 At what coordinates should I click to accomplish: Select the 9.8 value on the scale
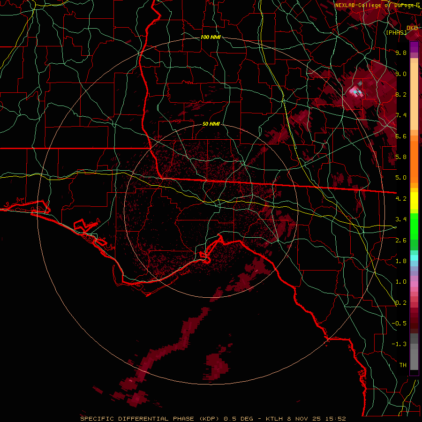401,53
